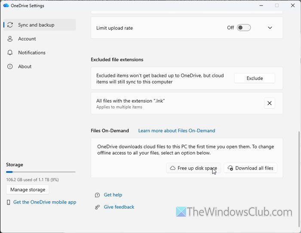Click the cloud icon on Free up disk space
Viewport: 301px width, 233px height.
[x=173, y=168]
